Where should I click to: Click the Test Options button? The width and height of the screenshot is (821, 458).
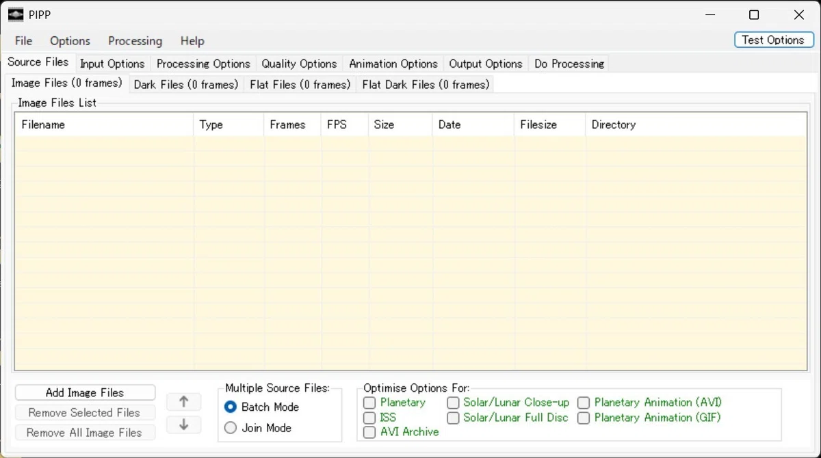tap(773, 40)
